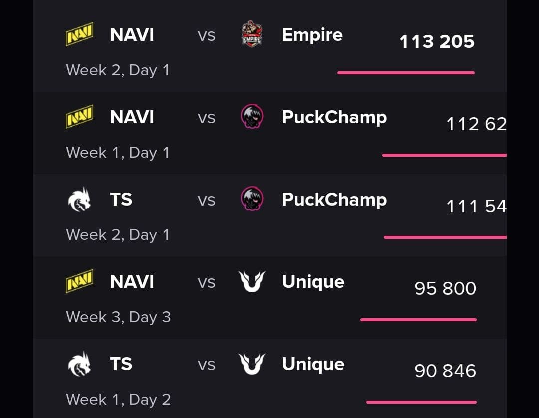Select TS team name versus PuckChamp

[121, 199]
